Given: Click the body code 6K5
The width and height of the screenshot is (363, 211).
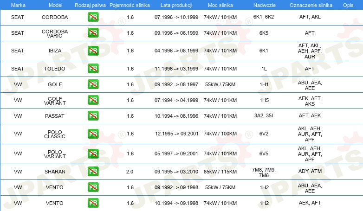Looking at the screenshot, I should click(264, 33).
